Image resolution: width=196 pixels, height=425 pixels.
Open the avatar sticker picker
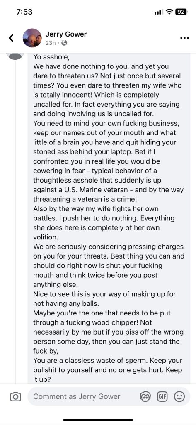(x=144, y=397)
